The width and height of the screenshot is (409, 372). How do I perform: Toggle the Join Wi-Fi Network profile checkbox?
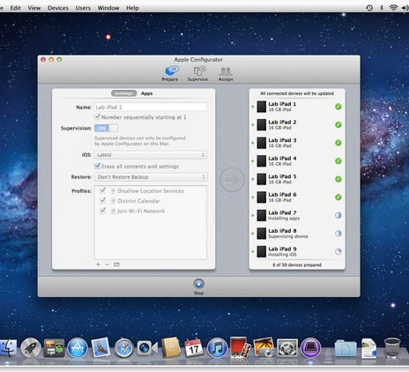point(102,211)
